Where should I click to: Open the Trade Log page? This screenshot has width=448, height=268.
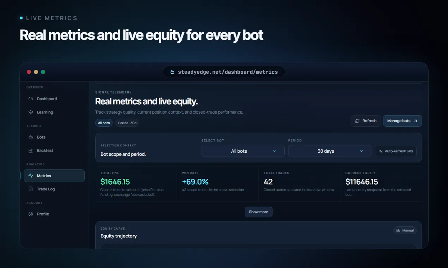click(x=54, y=189)
